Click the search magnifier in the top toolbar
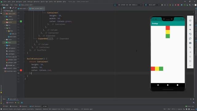This screenshot has width=197, height=111. click(193, 5)
